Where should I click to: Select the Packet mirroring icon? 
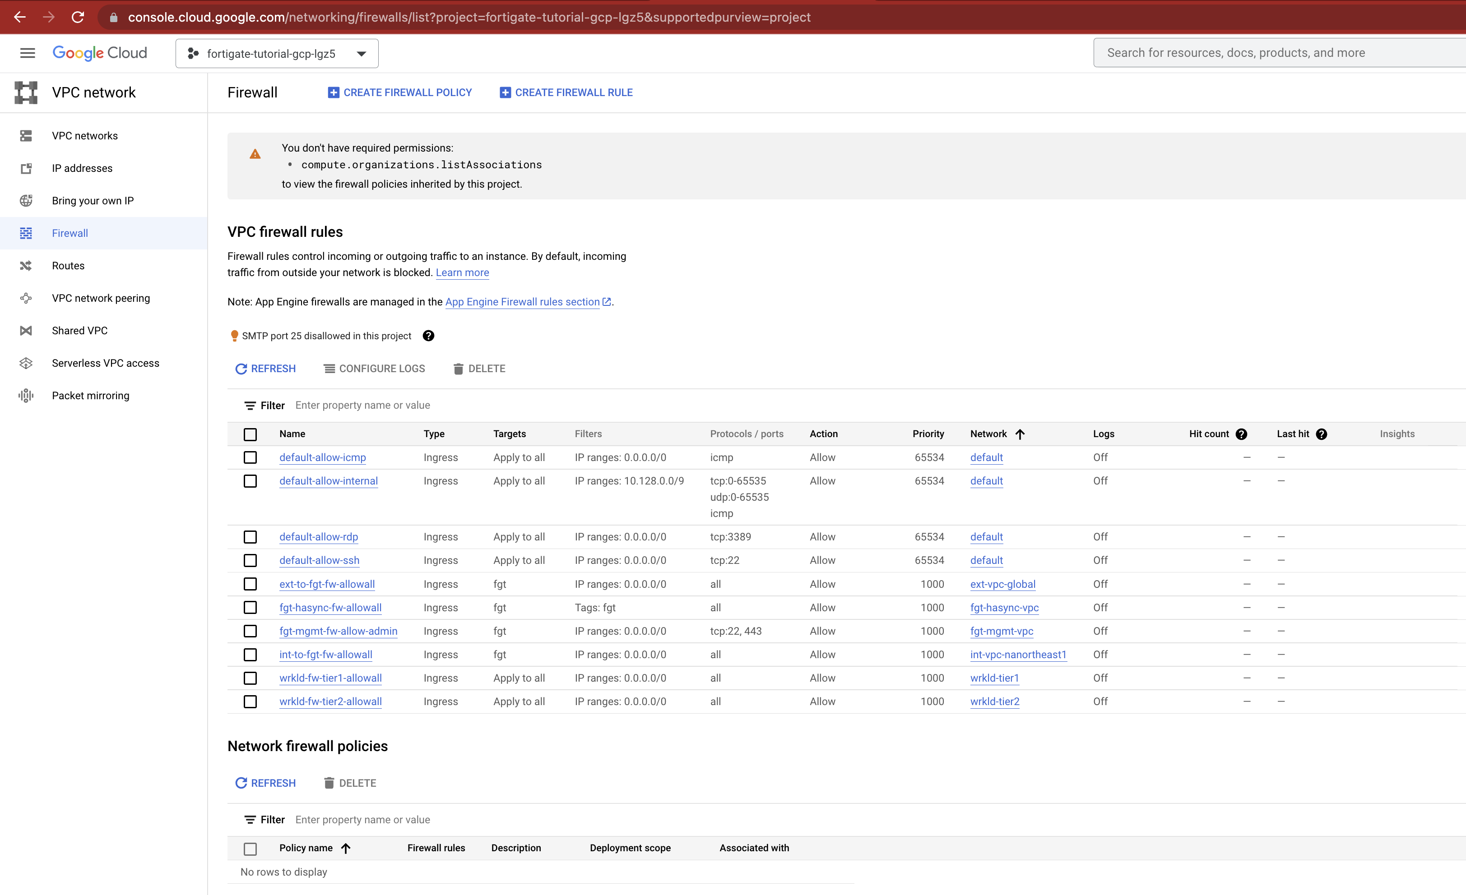click(x=26, y=395)
